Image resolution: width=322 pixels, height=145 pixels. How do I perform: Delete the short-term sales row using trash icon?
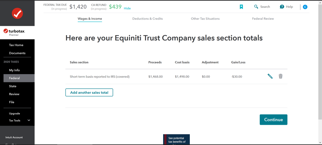(x=280, y=76)
